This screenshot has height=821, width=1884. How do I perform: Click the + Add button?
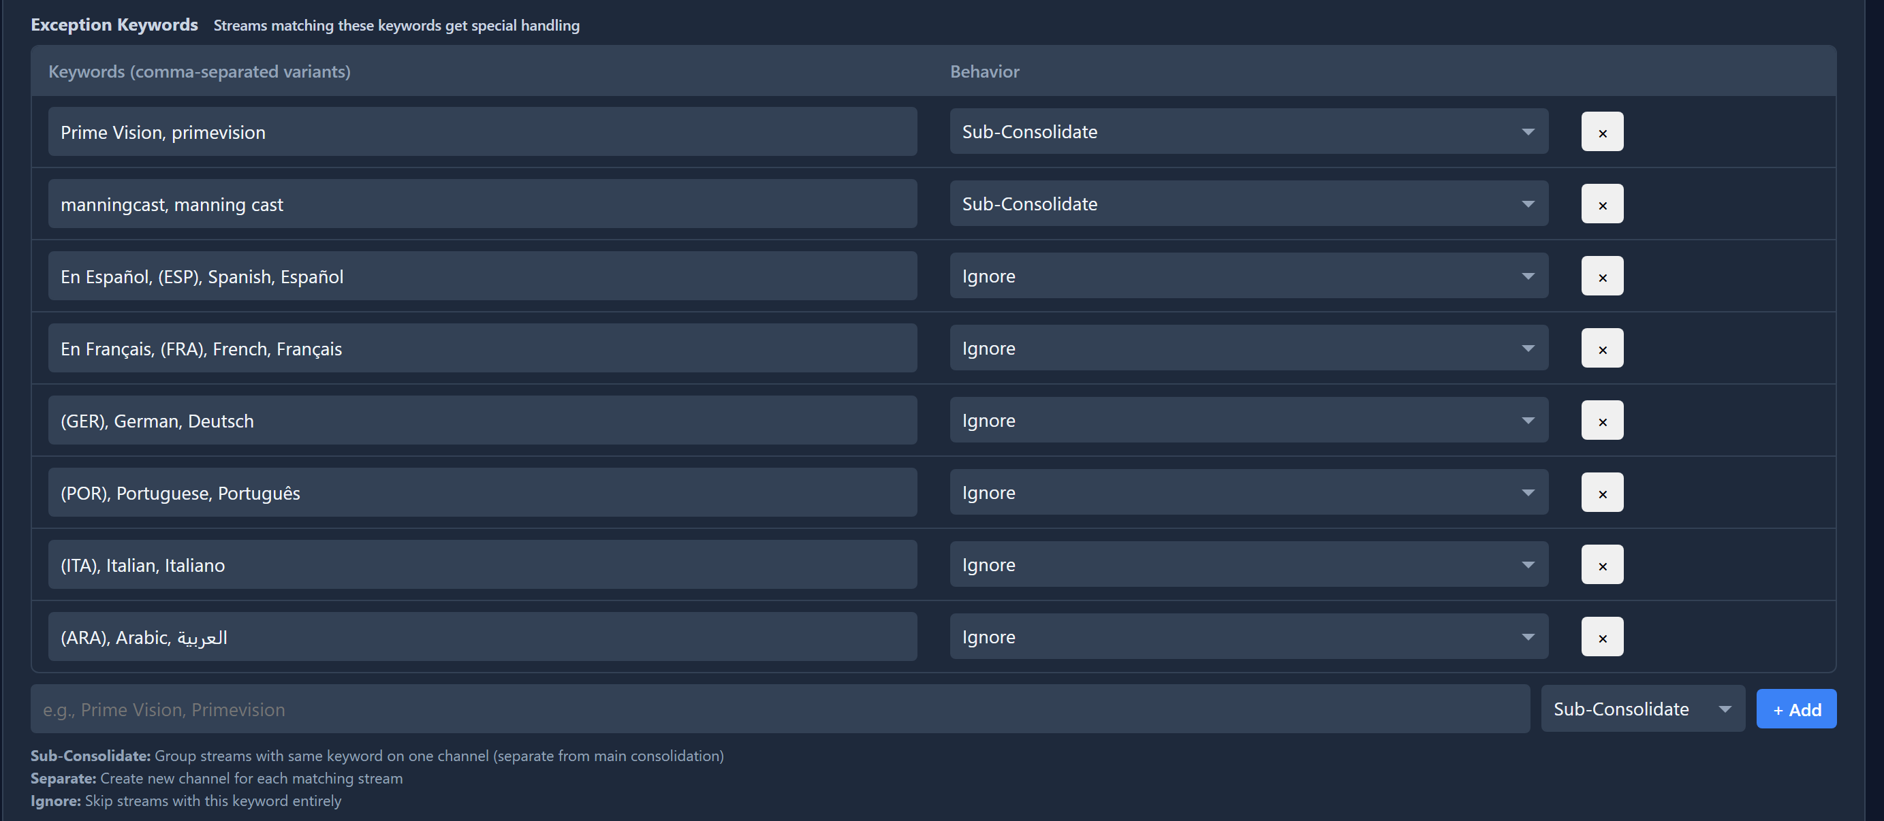point(1795,709)
